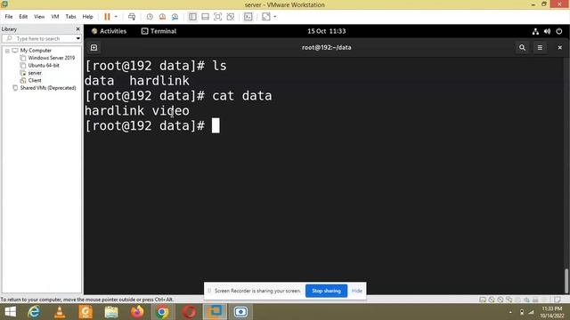The image size is (570, 320).
Task: Open the Help menu
Action: pos(87,17)
